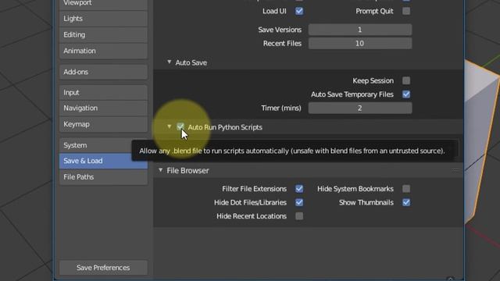This screenshot has width=500, height=281.
Task: Open the Keymap preferences section
Action: 103,124
